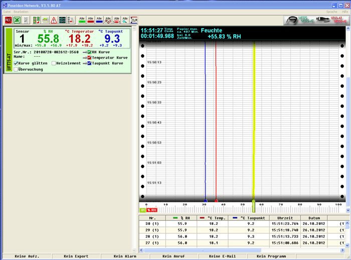Click the Uhrzeit column header
Viewport: 351px width, 260px height.
(x=285, y=218)
